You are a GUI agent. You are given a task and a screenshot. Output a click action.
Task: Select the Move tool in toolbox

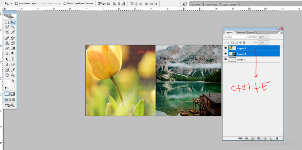point(13,22)
